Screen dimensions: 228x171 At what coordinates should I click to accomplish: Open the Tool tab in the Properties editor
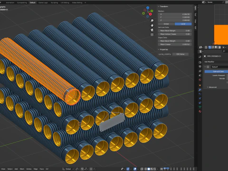pyautogui.click(x=200, y=57)
